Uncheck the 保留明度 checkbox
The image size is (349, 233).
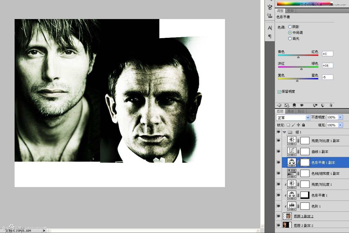279,92
